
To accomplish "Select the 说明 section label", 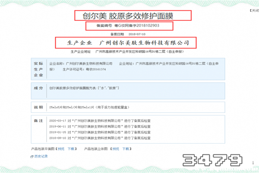I will 38,106.
